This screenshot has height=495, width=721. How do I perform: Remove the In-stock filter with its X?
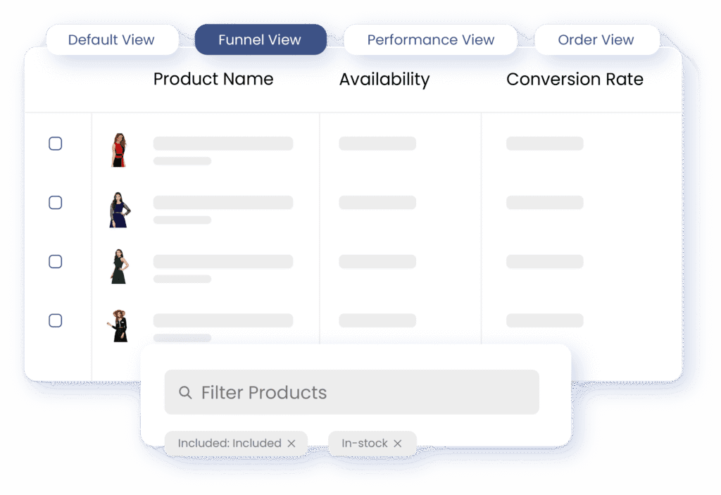point(398,444)
